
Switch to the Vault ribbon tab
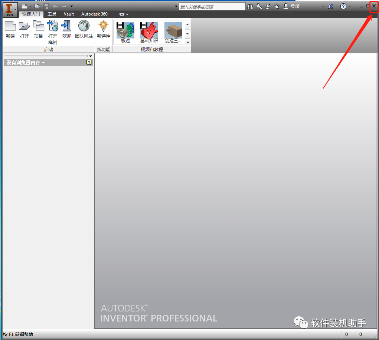[69, 14]
